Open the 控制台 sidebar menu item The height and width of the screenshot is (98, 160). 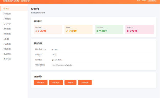pos(14,9)
